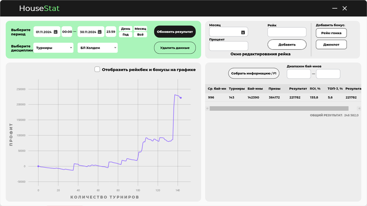367x206 pixels.
Task: Click the Обновить результат button
Action: [x=175, y=32]
